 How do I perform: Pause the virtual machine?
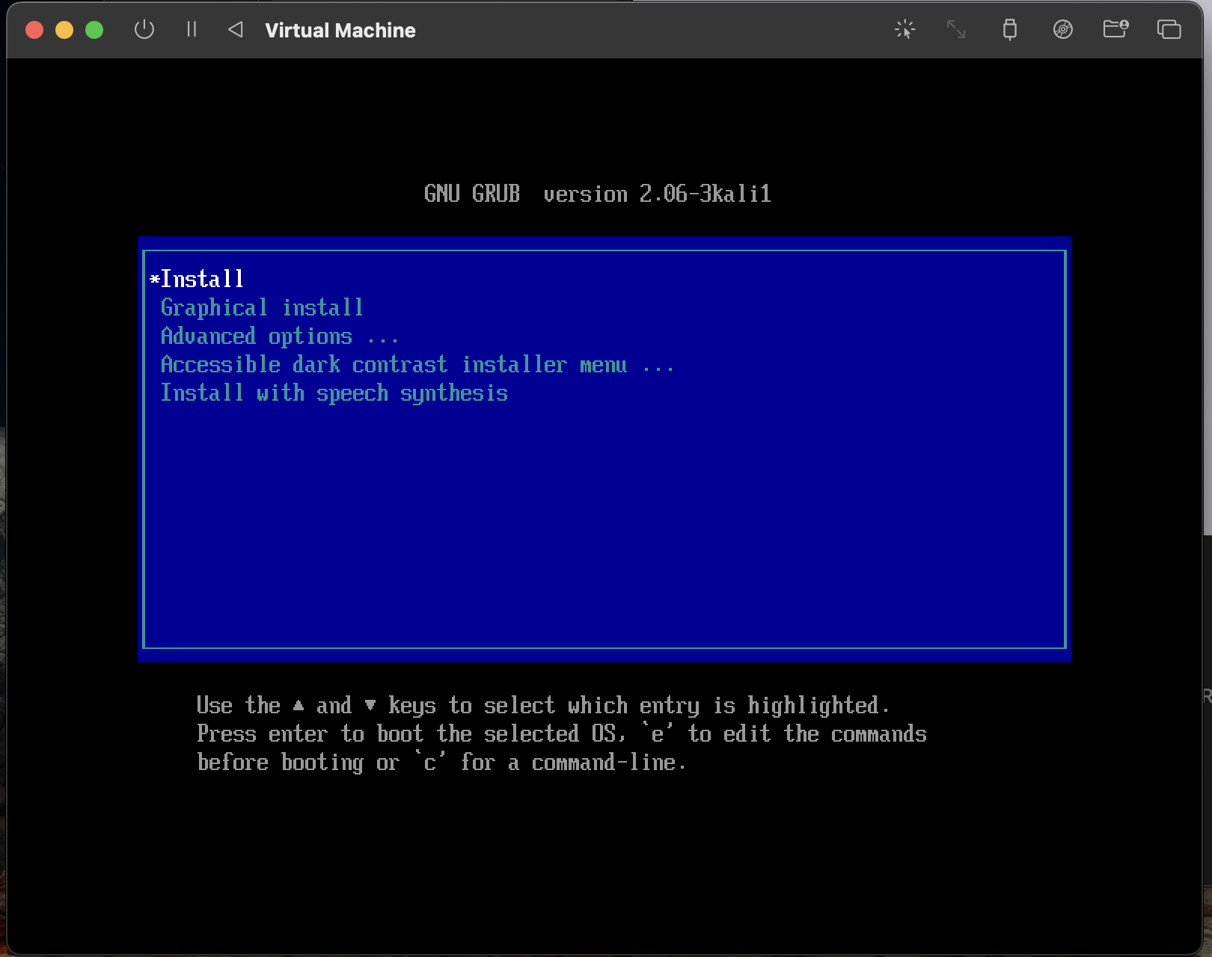(x=192, y=30)
